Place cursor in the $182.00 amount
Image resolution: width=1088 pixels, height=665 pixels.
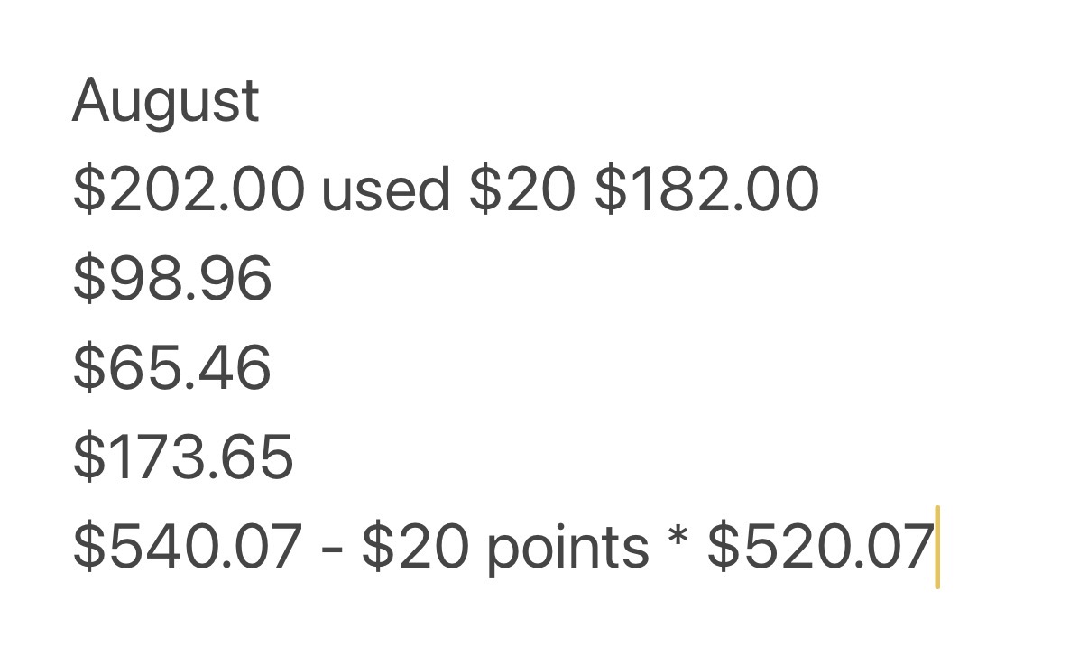point(706,190)
